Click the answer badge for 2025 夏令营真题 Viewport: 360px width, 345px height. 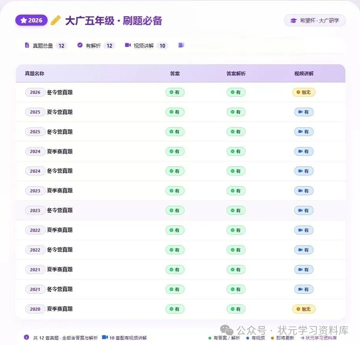175,112
